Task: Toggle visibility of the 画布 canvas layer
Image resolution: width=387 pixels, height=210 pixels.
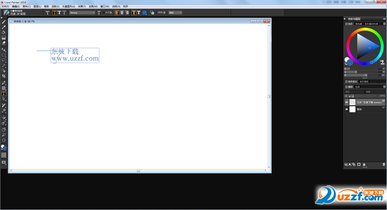Action: pos(346,109)
